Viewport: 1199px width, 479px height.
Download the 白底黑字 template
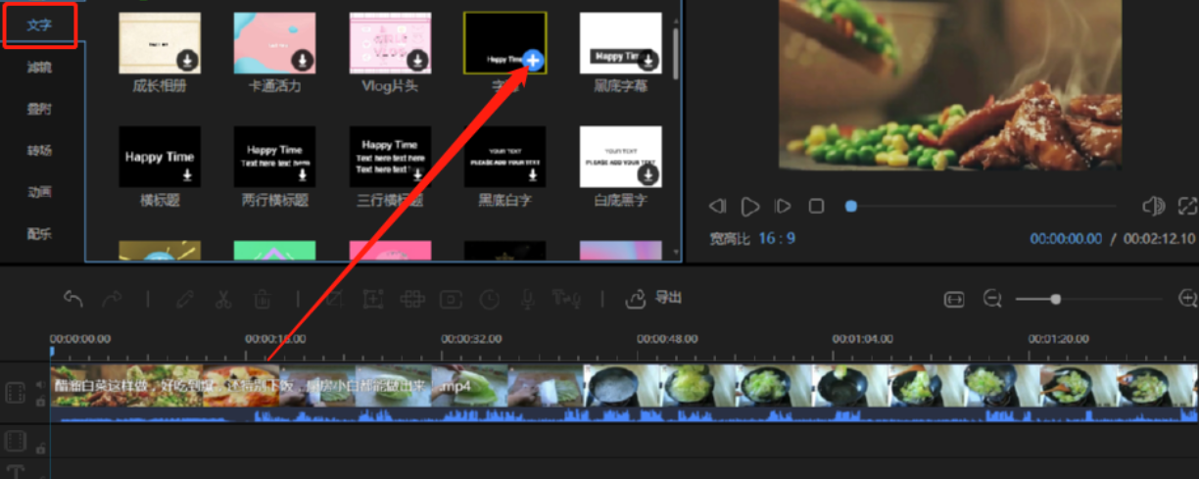pyautogui.click(x=648, y=174)
